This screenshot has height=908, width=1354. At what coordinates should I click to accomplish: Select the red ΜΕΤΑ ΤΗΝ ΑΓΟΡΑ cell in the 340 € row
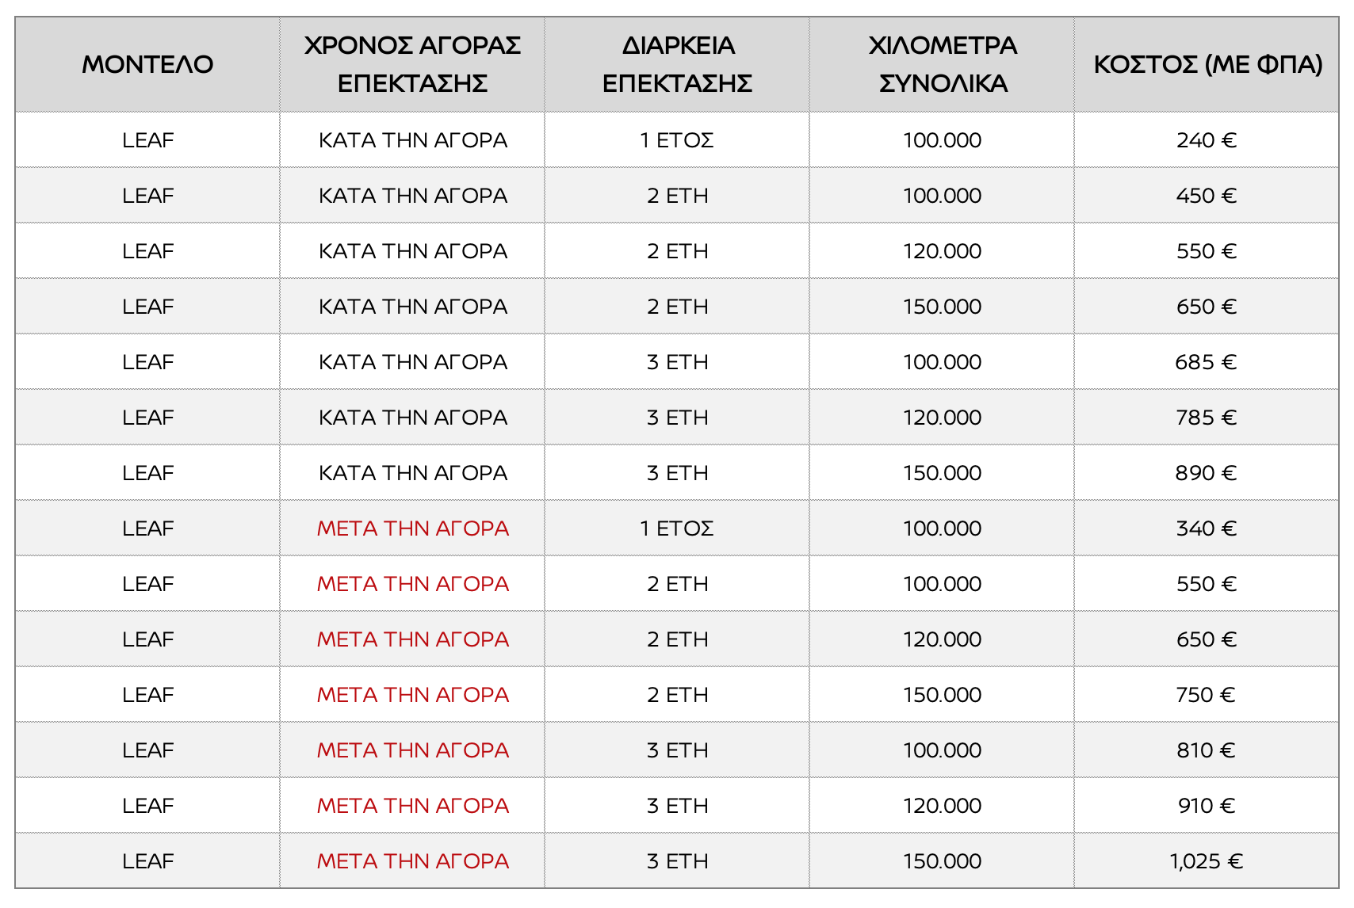pos(412,528)
